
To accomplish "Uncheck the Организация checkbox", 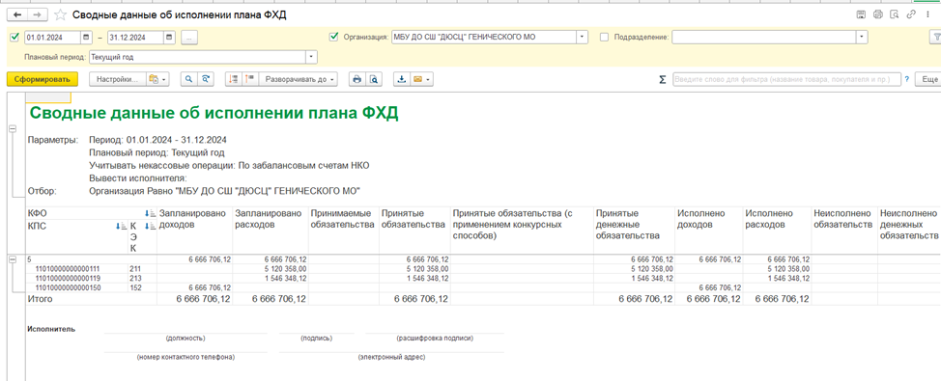I will coord(334,38).
